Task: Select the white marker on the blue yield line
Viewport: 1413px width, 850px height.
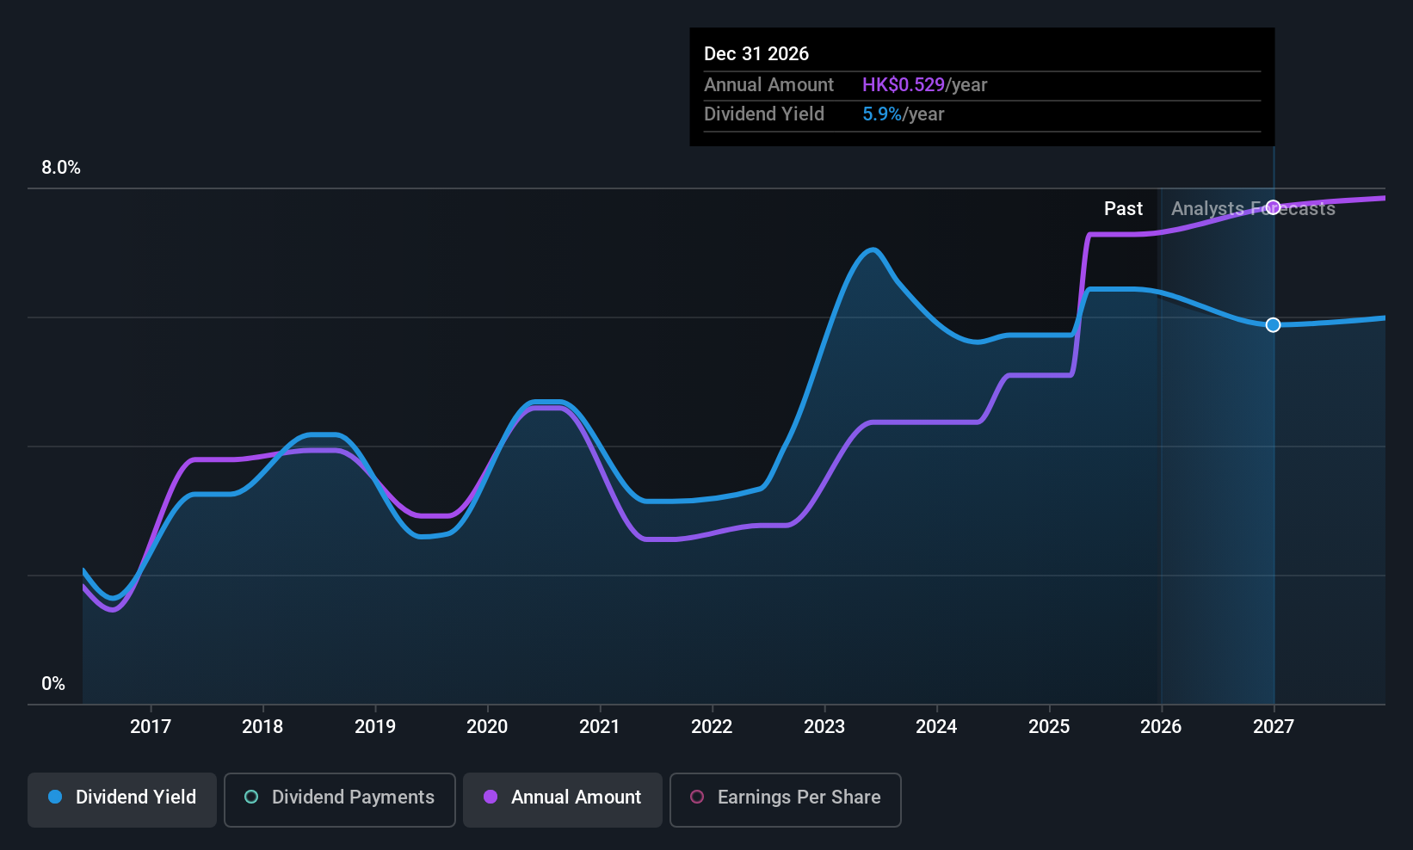Action: pyautogui.click(x=1273, y=324)
